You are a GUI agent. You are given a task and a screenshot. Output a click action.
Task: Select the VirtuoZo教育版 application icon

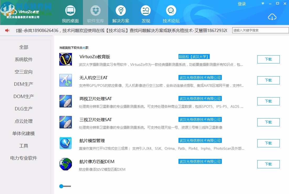coord(65,59)
